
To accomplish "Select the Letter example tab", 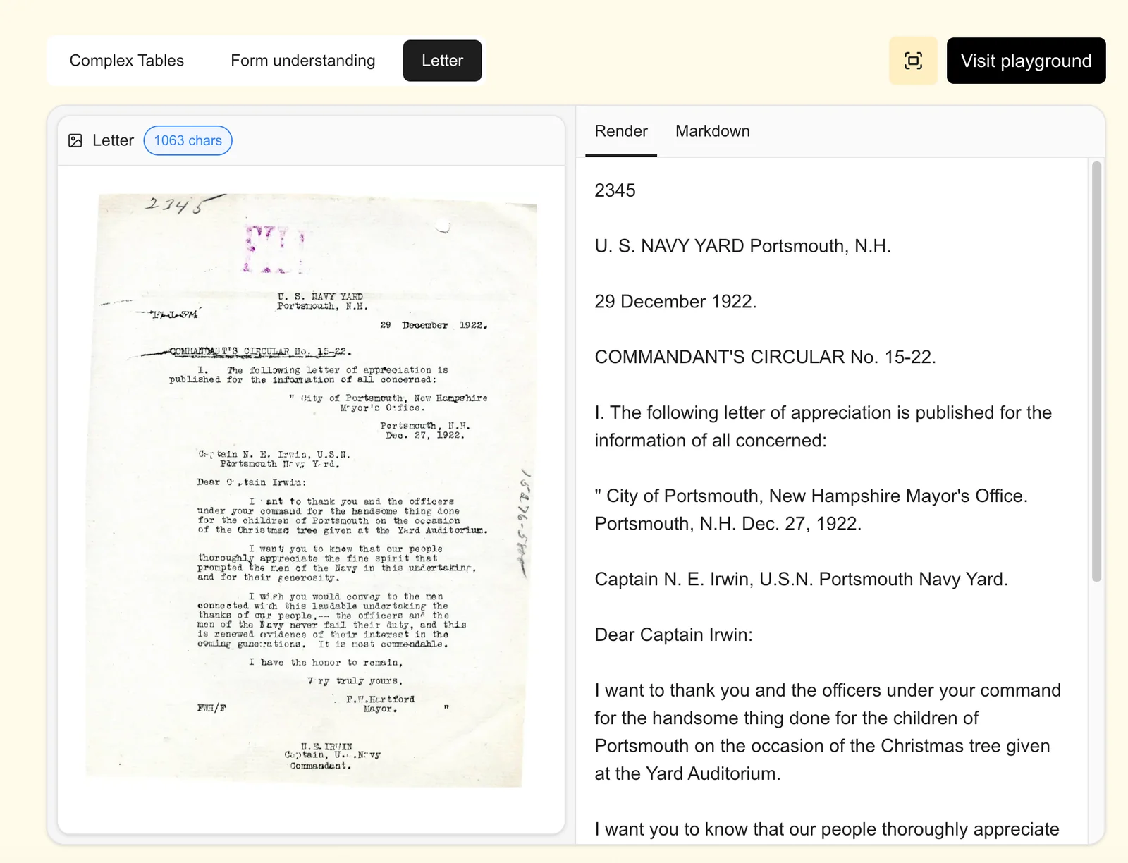I will pyautogui.click(x=442, y=61).
